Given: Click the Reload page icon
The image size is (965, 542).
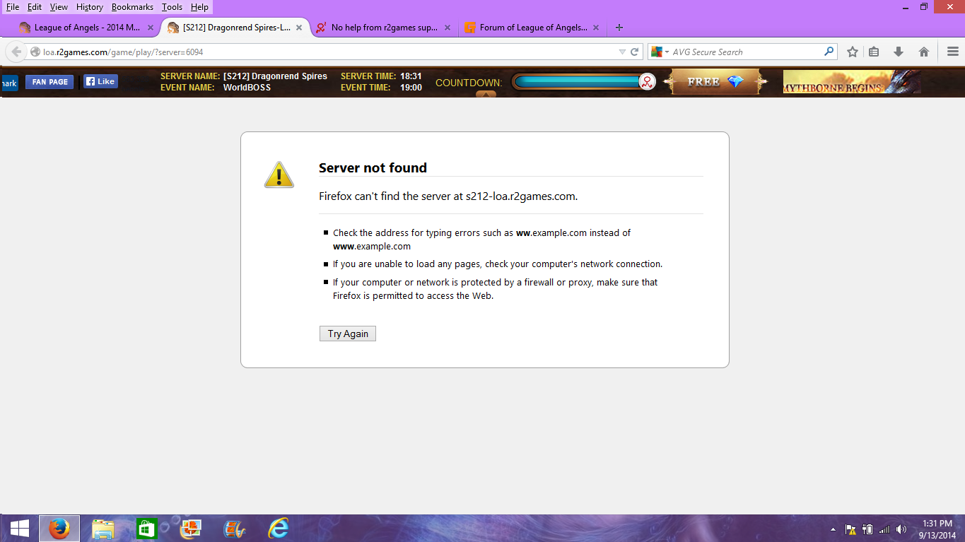Looking at the screenshot, I should tap(635, 52).
